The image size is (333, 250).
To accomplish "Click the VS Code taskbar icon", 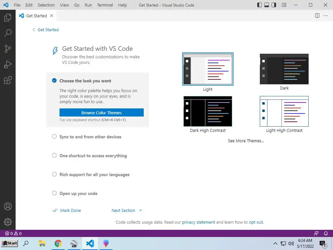I will [90, 243].
